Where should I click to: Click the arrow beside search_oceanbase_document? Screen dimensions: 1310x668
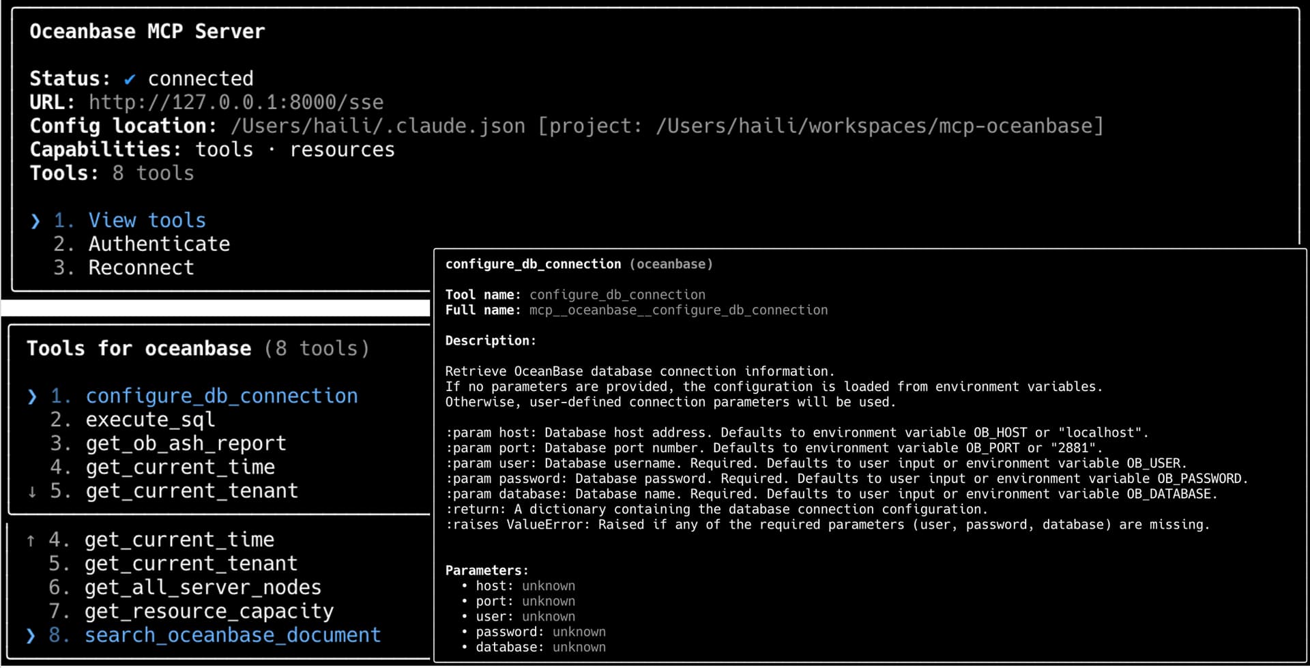pyautogui.click(x=31, y=636)
